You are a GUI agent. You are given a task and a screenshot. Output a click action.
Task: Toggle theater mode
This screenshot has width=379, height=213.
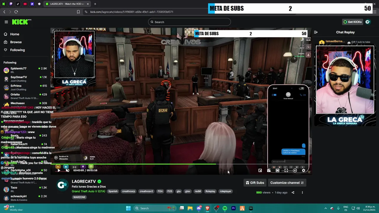coord(277,170)
